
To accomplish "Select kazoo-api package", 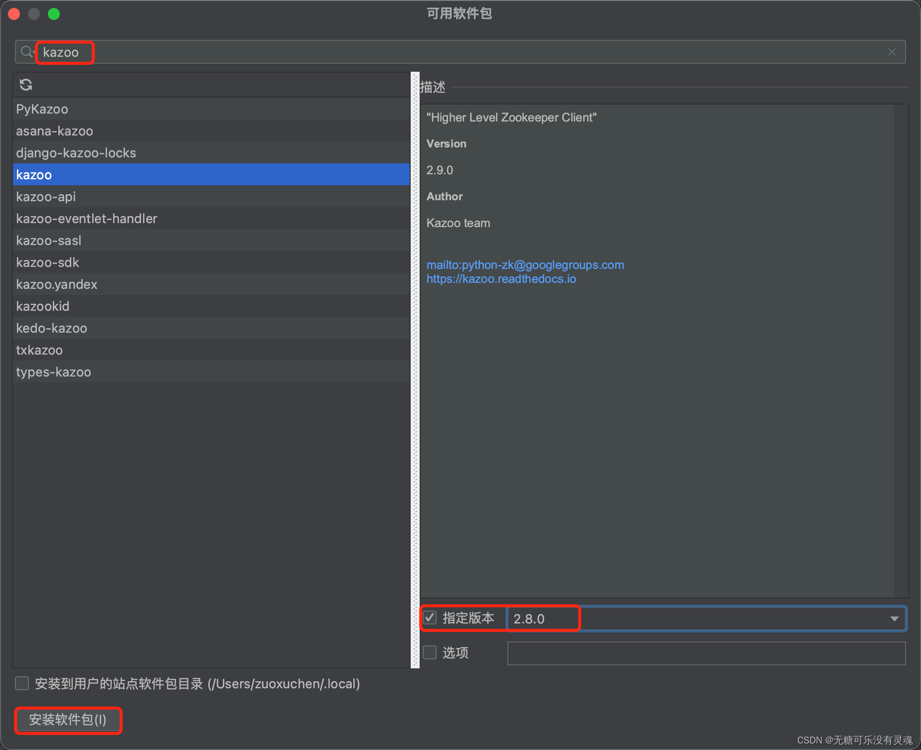I will click(x=211, y=196).
